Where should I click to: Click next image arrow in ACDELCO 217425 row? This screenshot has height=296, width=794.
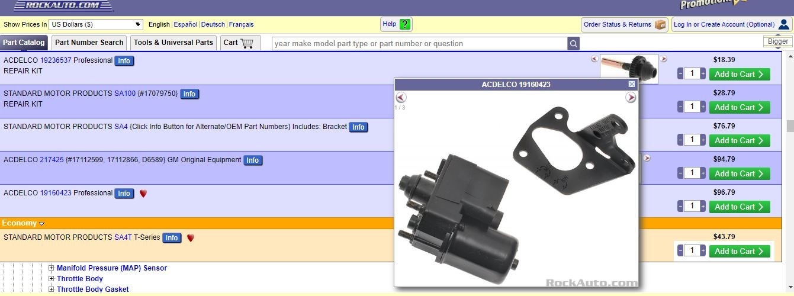pyautogui.click(x=647, y=158)
